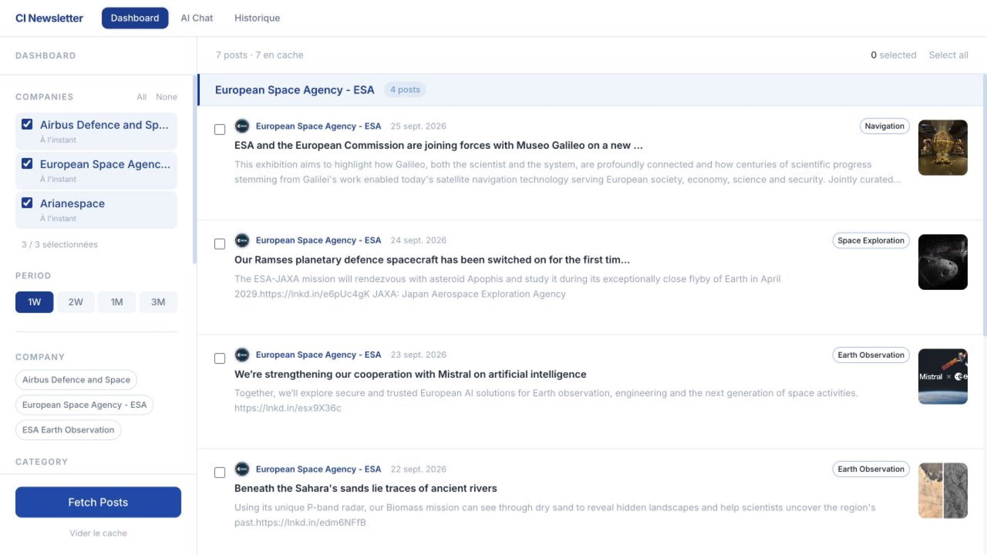Open the Sahara rivers post thumbnail
The height and width of the screenshot is (555, 987).
[943, 490]
